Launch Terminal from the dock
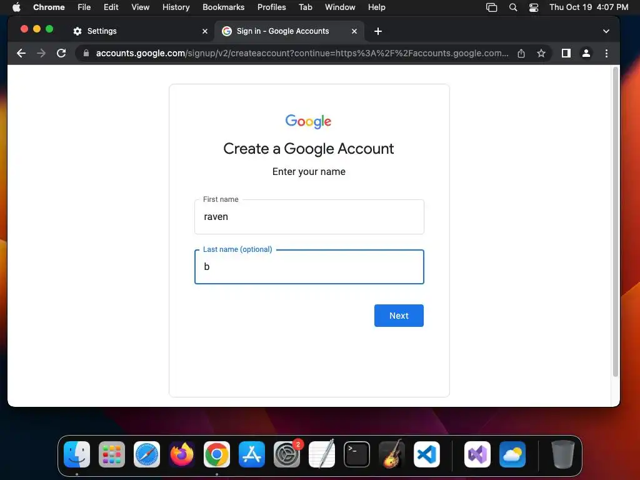The image size is (640, 480). click(x=357, y=454)
